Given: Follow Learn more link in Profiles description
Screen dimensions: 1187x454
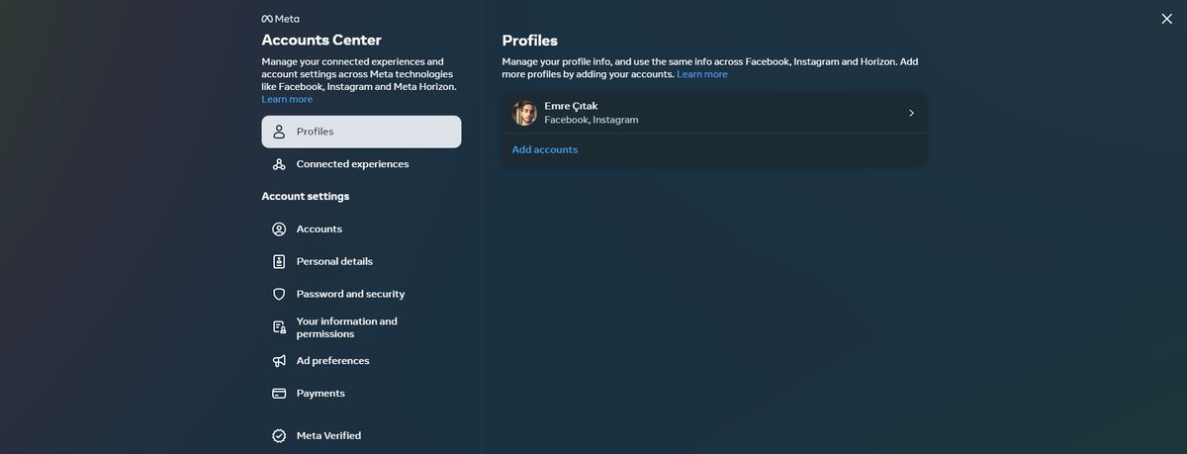Looking at the screenshot, I should pyautogui.click(x=702, y=74).
